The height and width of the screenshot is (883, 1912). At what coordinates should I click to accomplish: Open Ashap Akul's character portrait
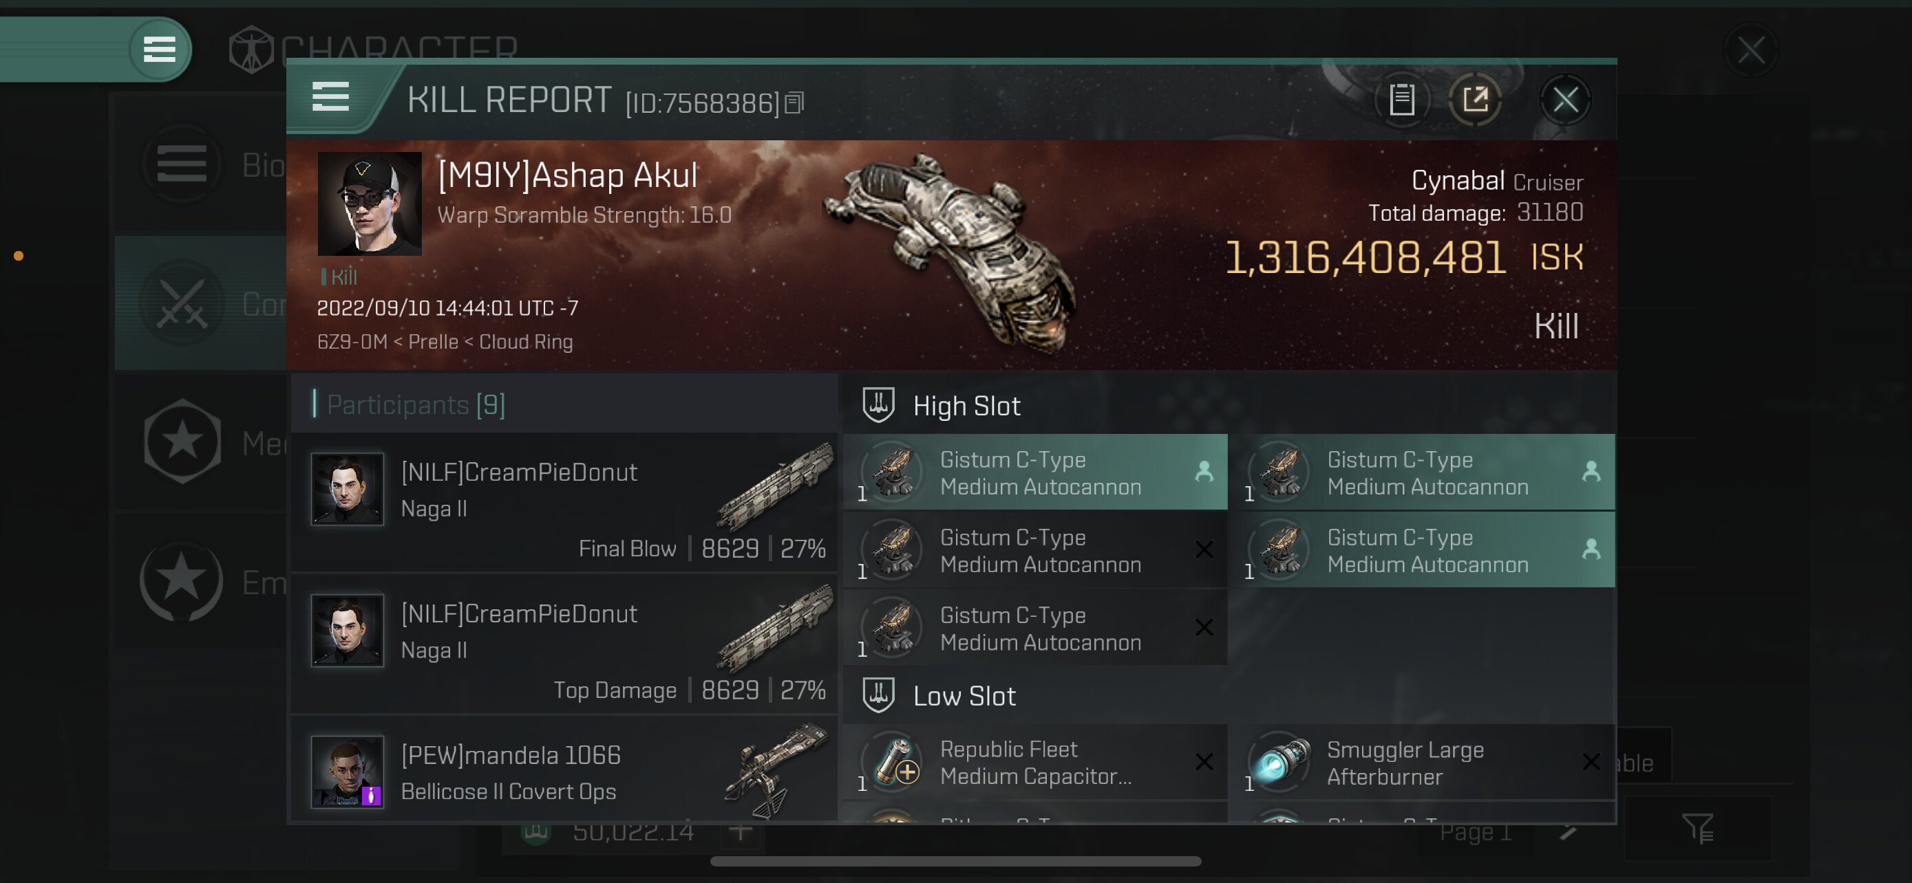coord(369,204)
